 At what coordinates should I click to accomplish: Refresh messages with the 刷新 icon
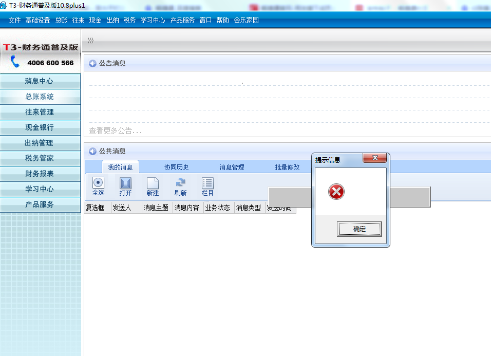click(180, 183)
